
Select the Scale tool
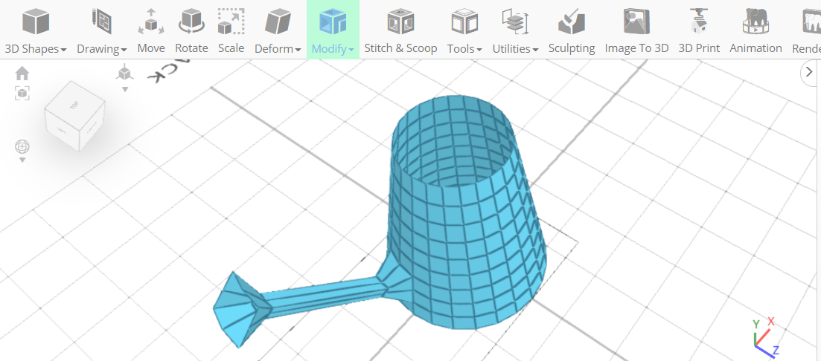231,30
